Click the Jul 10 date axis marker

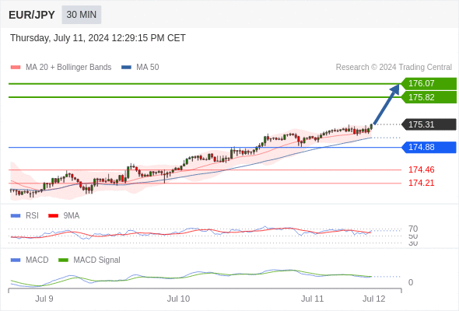click(x=178, y=299)
